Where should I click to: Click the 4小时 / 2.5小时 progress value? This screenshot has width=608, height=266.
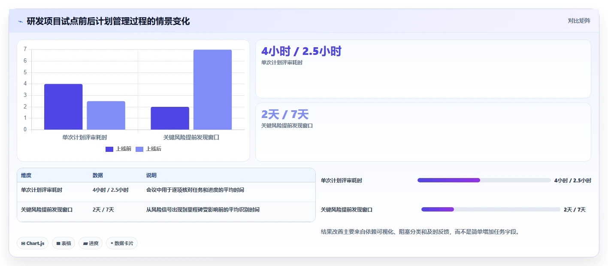pyautogui.click(x=573, y=181)
